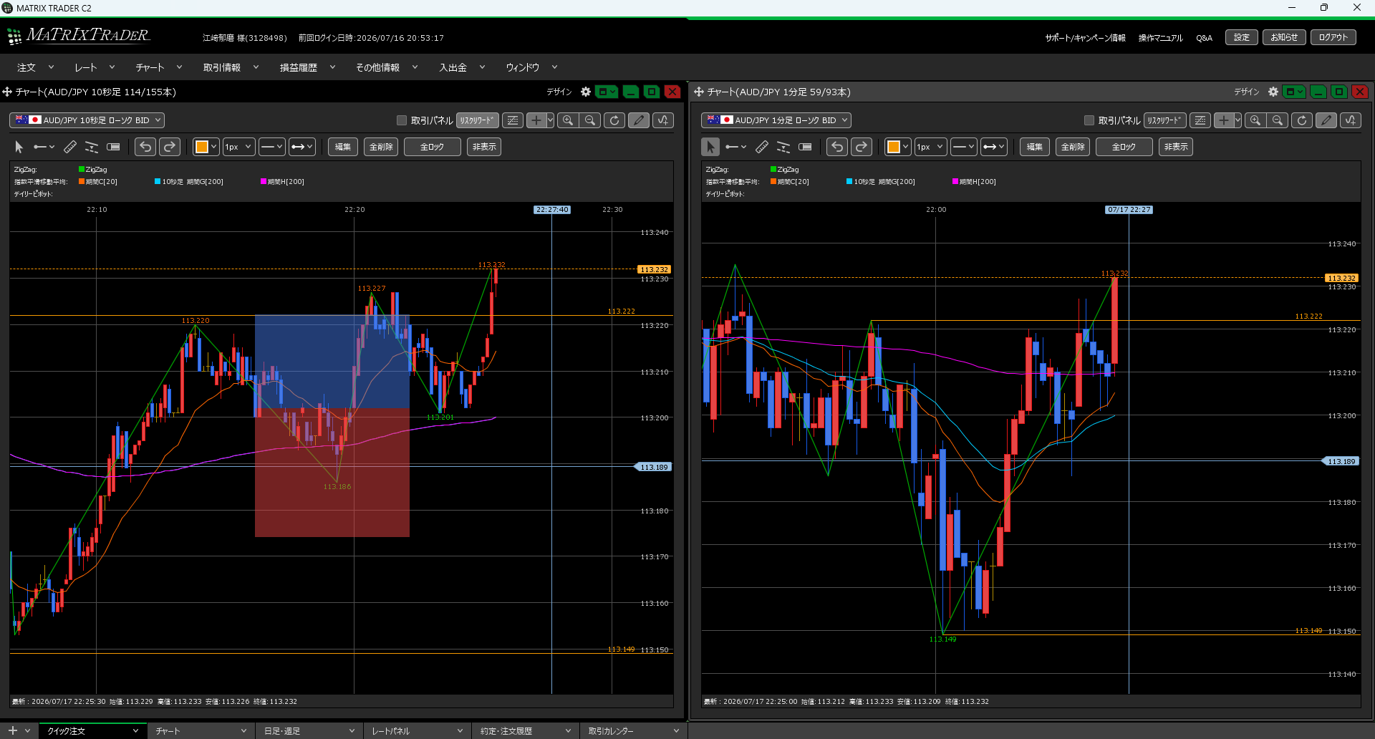Image resolution: width=1375 pixels, height=739 pixels.
Task: Open the サポート/キャンペーン情報 link
Action: click(1085, 38)
